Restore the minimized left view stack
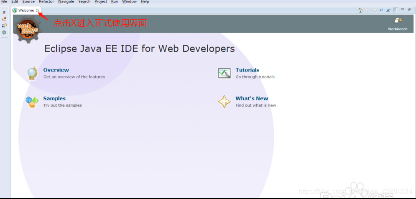Image resolution: width=416 pixels, height=199 pixels. [x=4, y=13]
